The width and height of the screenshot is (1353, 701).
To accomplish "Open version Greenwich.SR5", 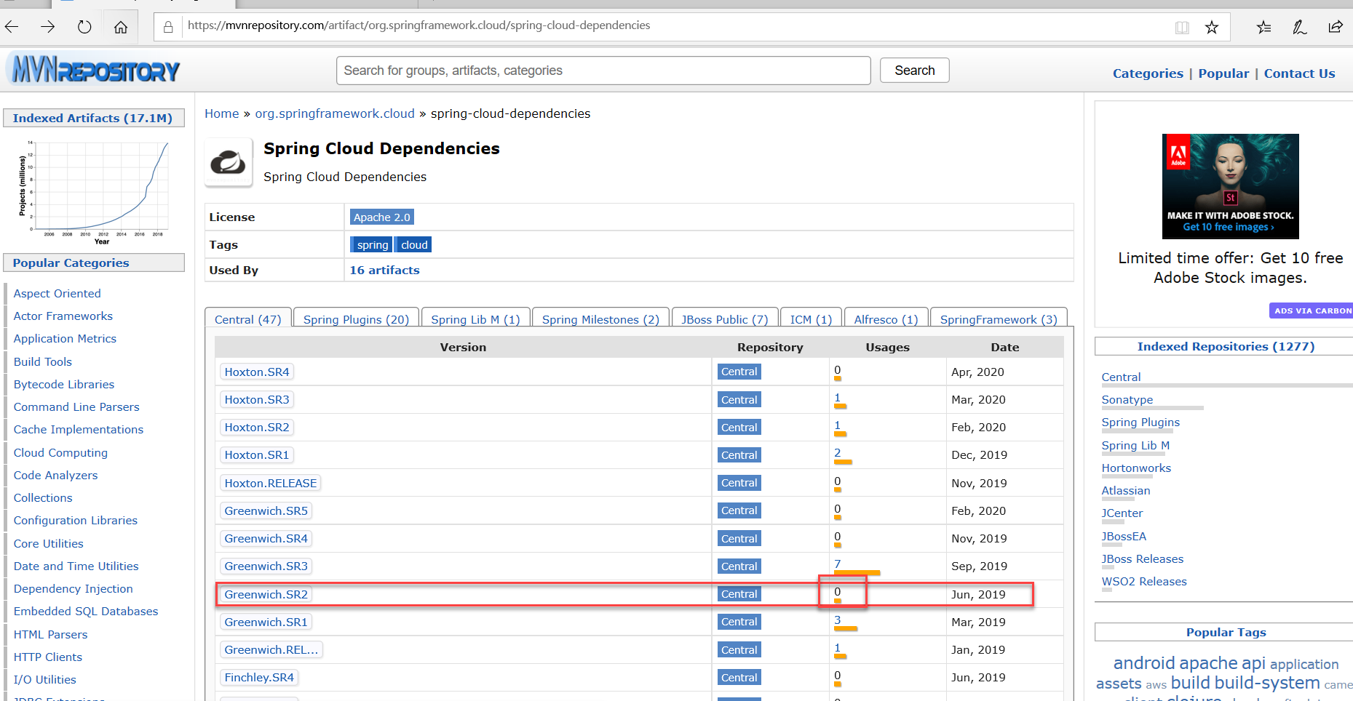I will click(266, 511).
